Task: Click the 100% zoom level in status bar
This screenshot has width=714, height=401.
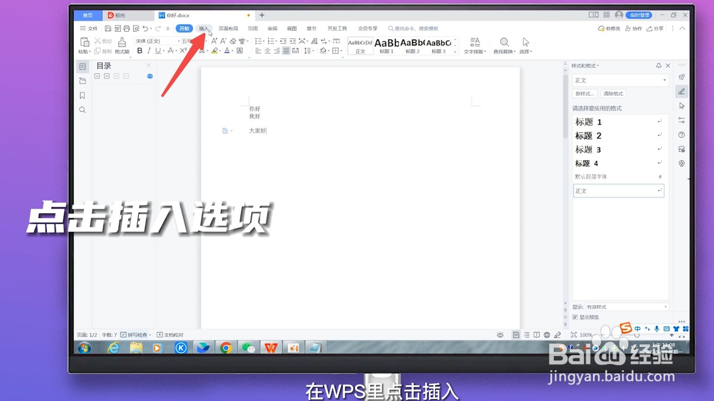Action: 586,335
